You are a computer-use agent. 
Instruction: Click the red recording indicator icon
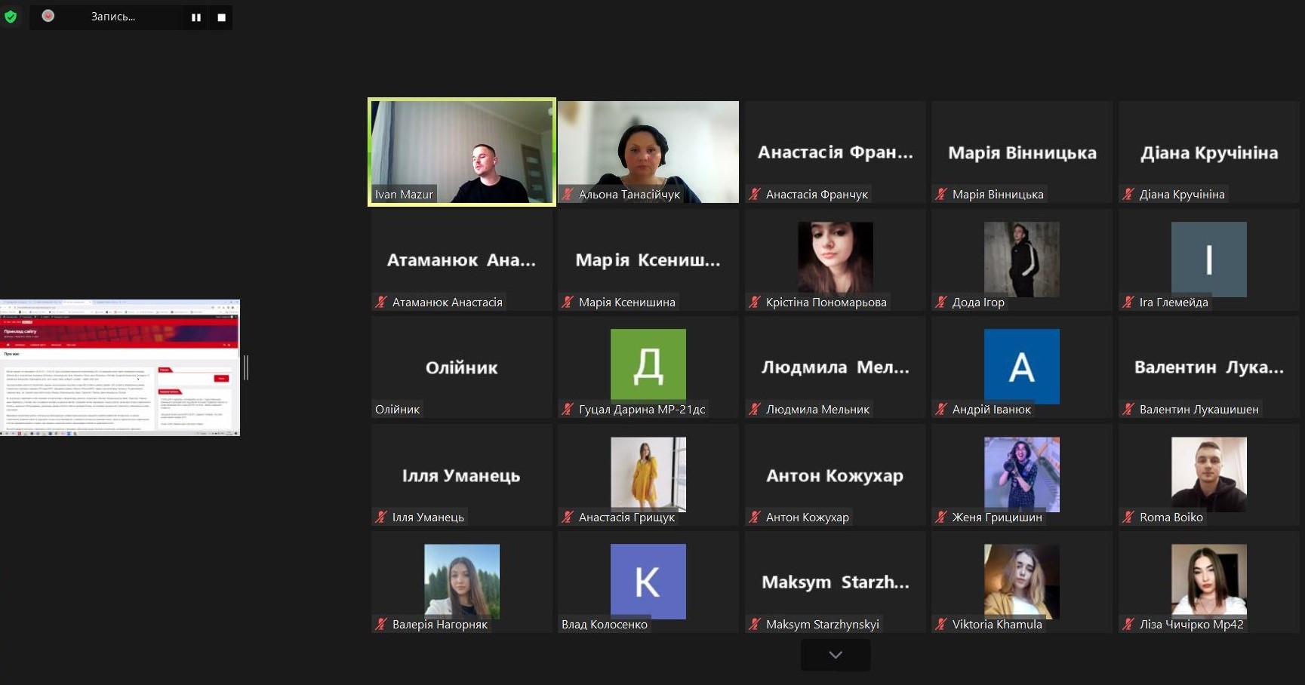click(48, 16)
